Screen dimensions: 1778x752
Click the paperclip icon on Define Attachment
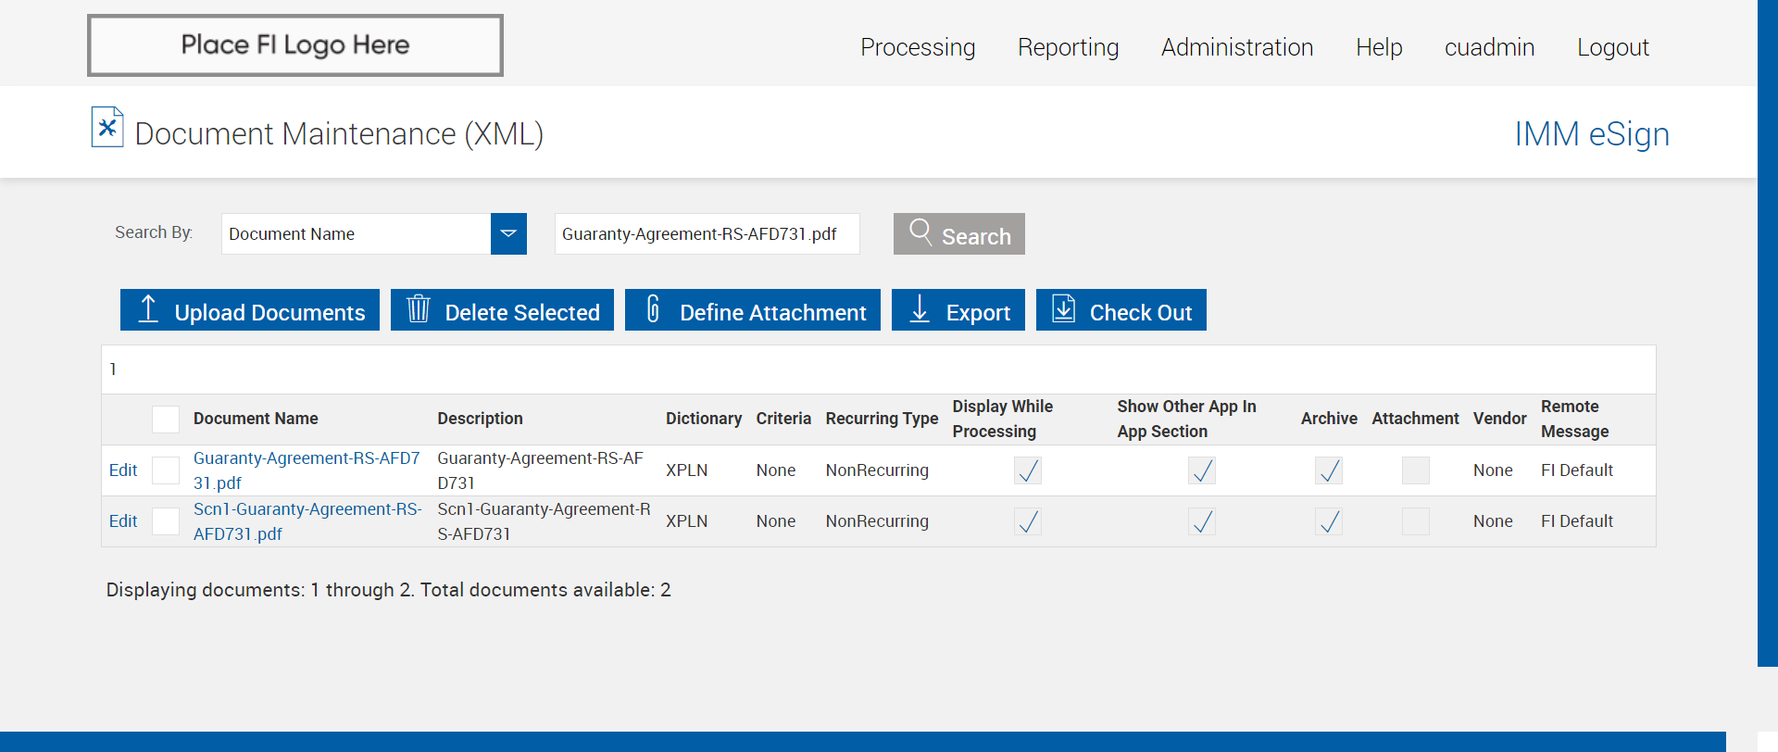tap(653, 308)
